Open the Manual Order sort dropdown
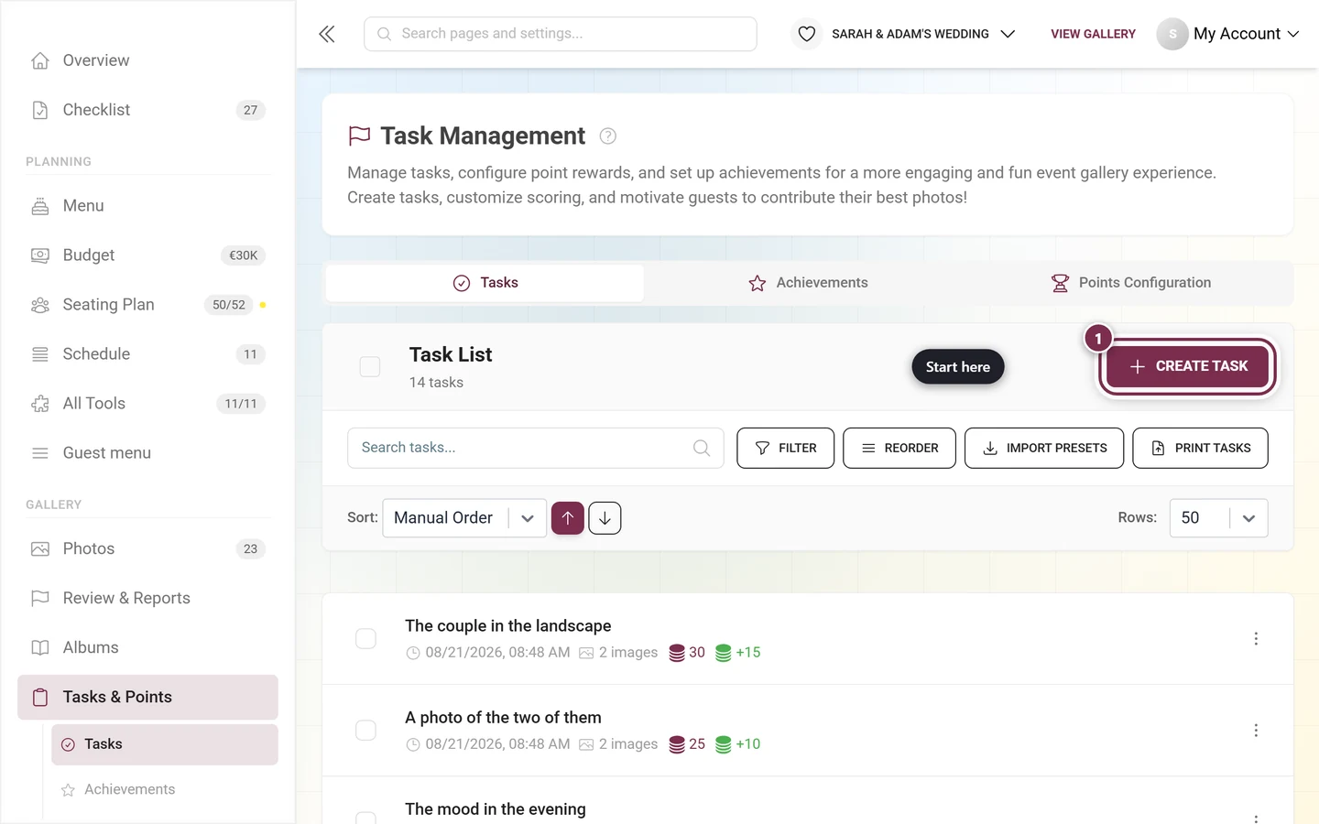The width and height of the screenshot is (1319, 824). pos(464,518)
